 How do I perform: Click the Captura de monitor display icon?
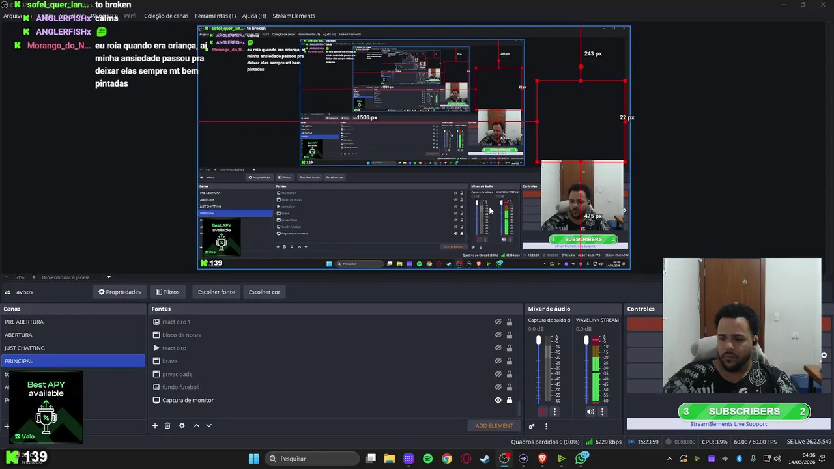156,400
